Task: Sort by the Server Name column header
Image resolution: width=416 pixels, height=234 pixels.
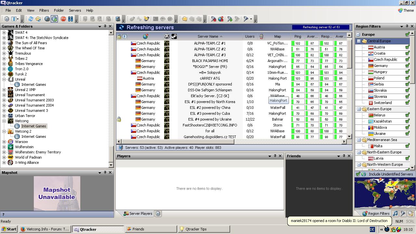Action: coord(210,36)
